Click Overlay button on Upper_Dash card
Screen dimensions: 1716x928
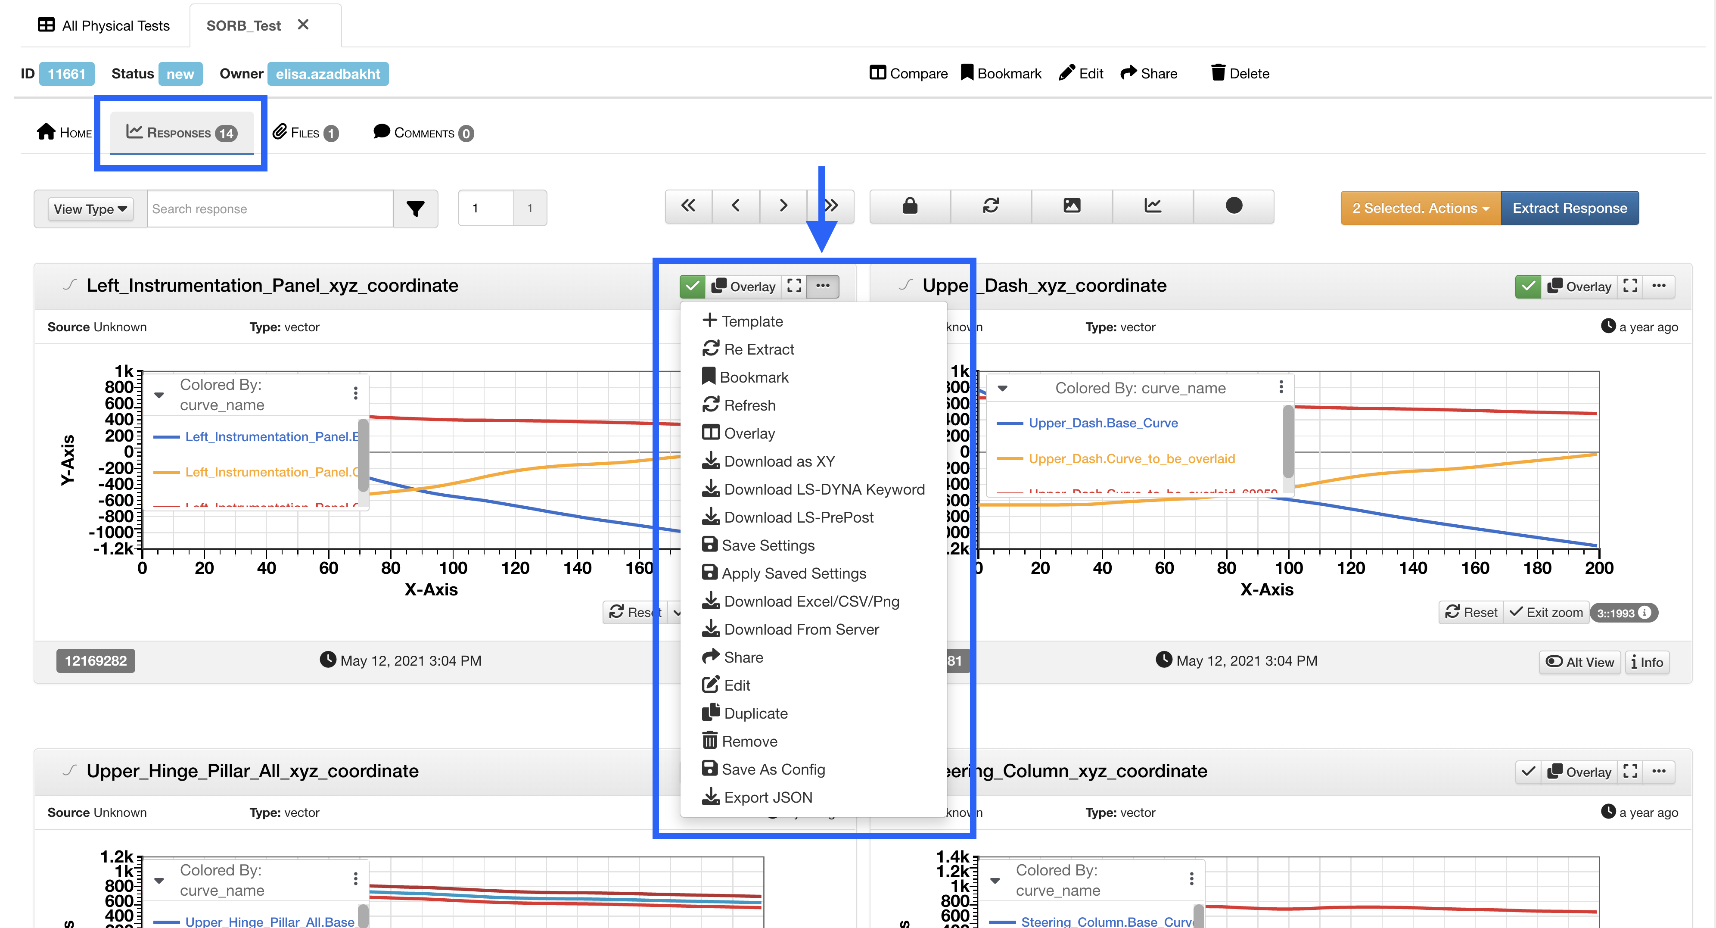tap(1579, 286)
